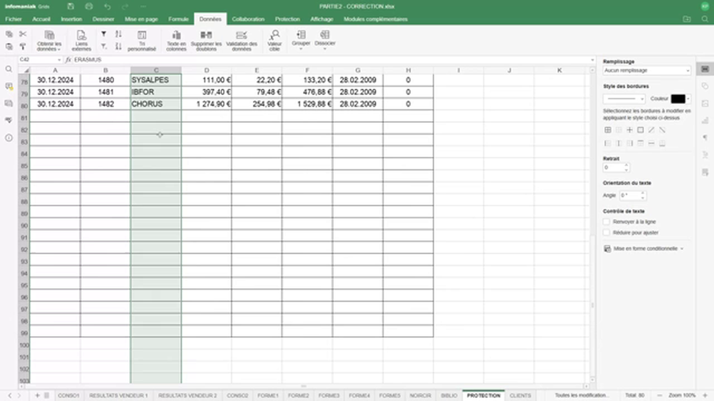The image size is (714, 401).
Task: Select cell containing CHORUS
Action: tap(156, 104)
